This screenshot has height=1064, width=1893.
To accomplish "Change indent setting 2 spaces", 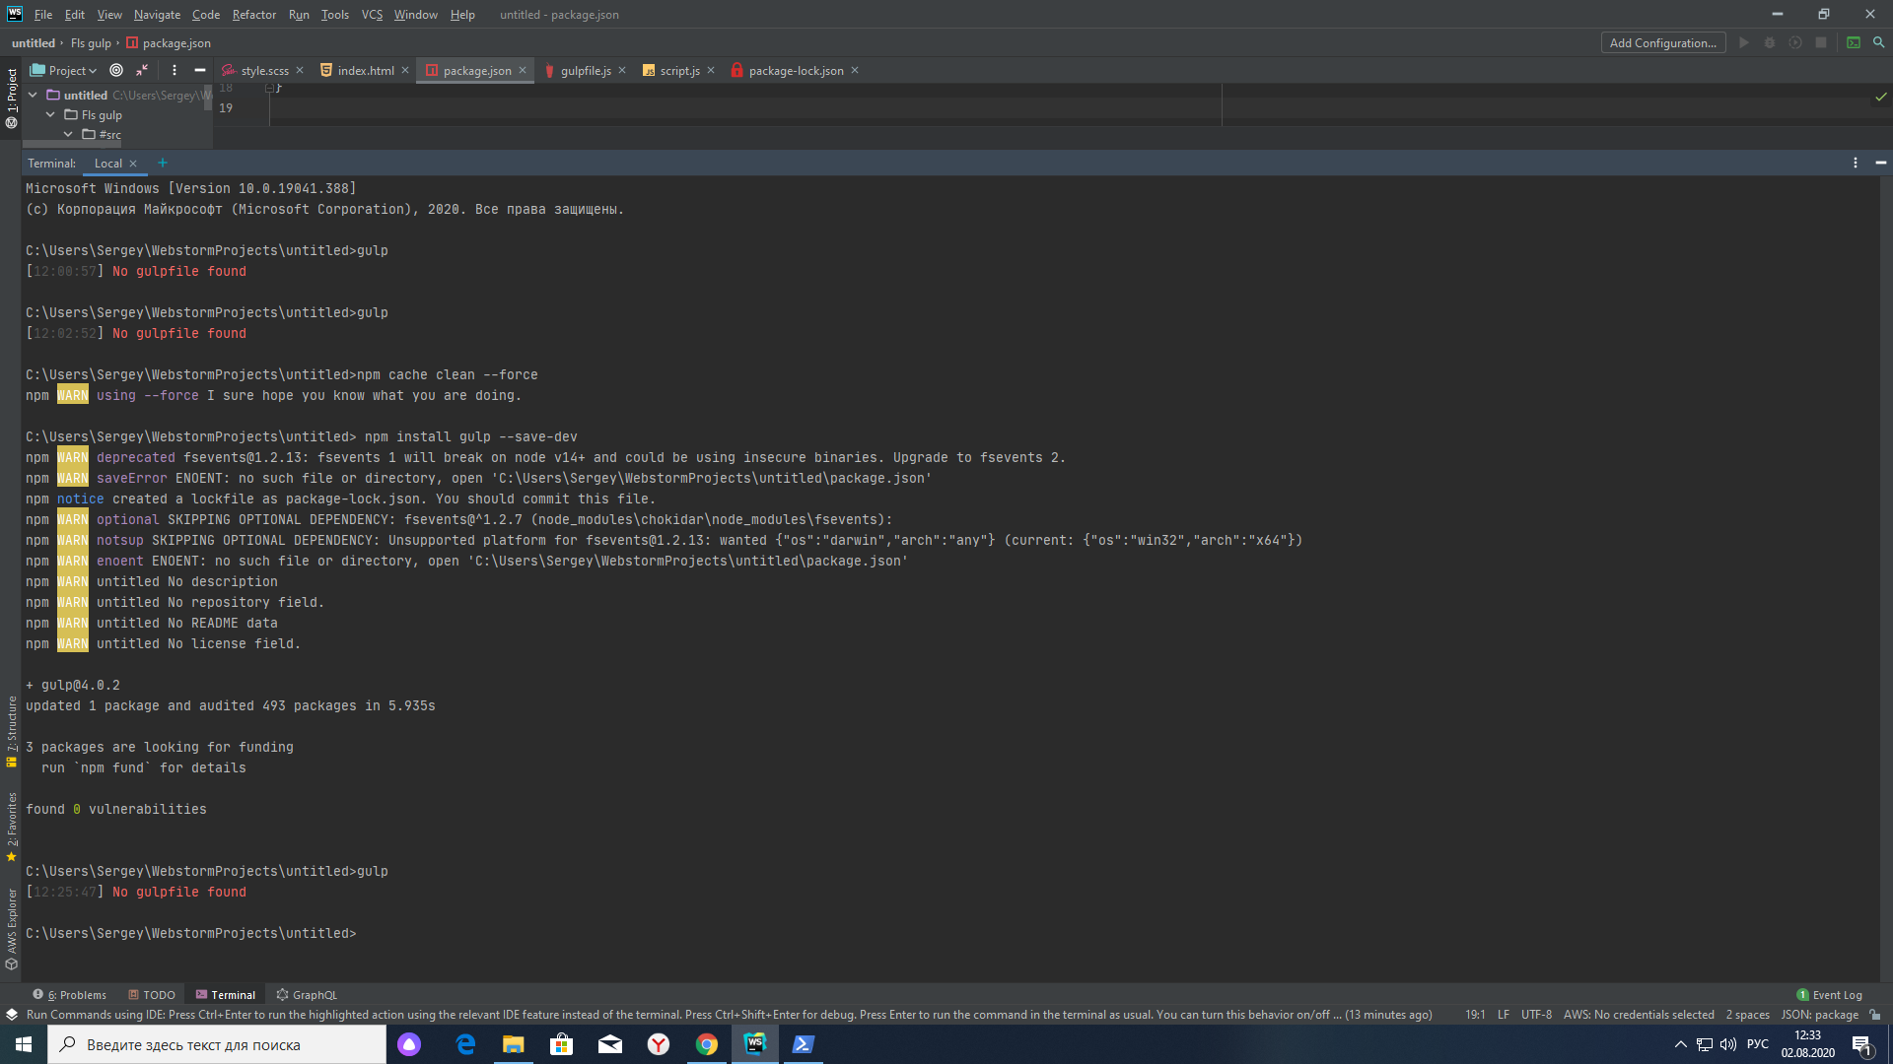I will click(x=1747, y=1015).
